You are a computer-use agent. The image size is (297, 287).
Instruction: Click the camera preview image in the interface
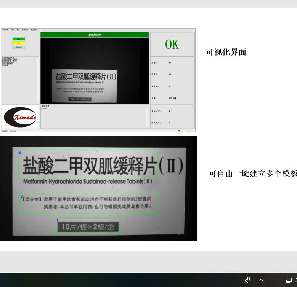(95, 71)
